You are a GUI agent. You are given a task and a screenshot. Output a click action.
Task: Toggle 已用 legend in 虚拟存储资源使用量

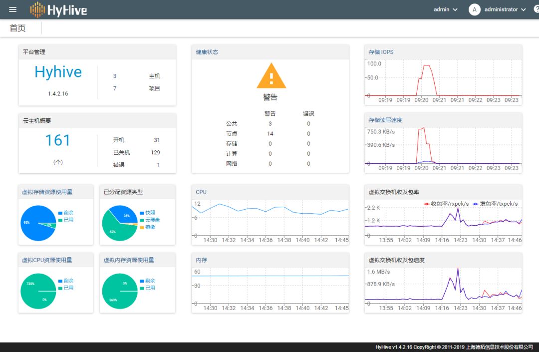[66, 220]
